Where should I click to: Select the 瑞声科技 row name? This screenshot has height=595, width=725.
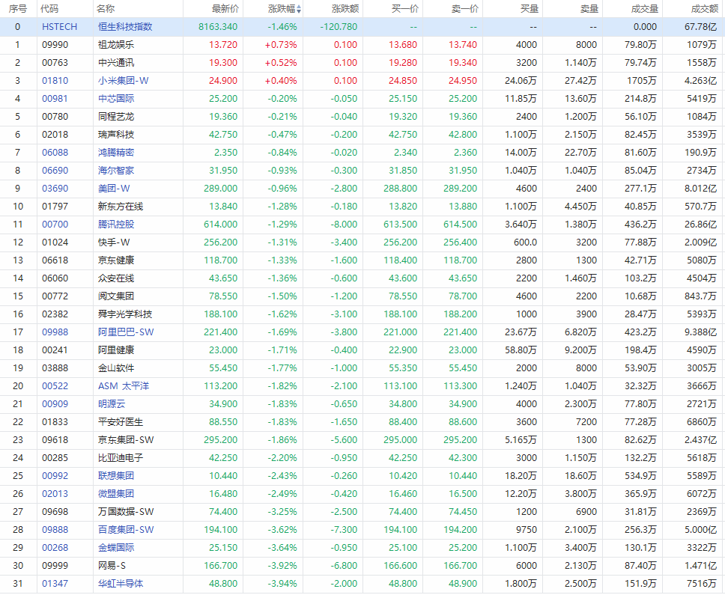coord(116,135)
